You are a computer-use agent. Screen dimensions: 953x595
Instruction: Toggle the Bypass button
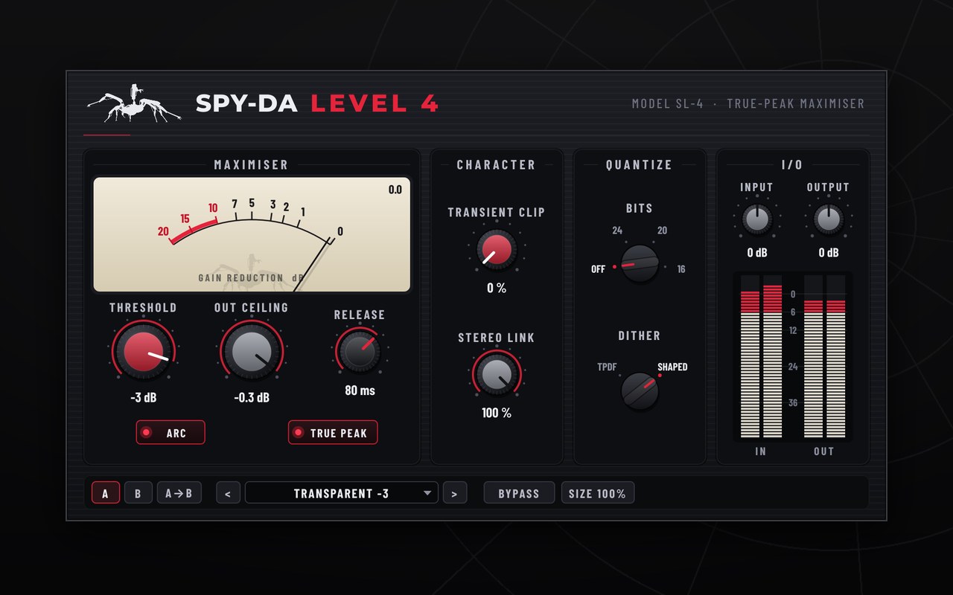[519, 493]
